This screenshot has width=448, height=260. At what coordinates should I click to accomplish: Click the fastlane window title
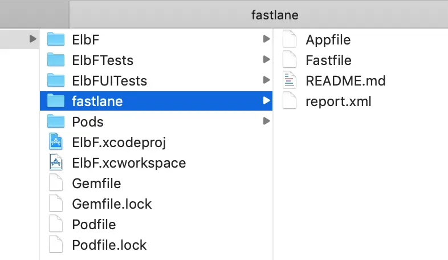pyautogui.click(x=275, y=15)
